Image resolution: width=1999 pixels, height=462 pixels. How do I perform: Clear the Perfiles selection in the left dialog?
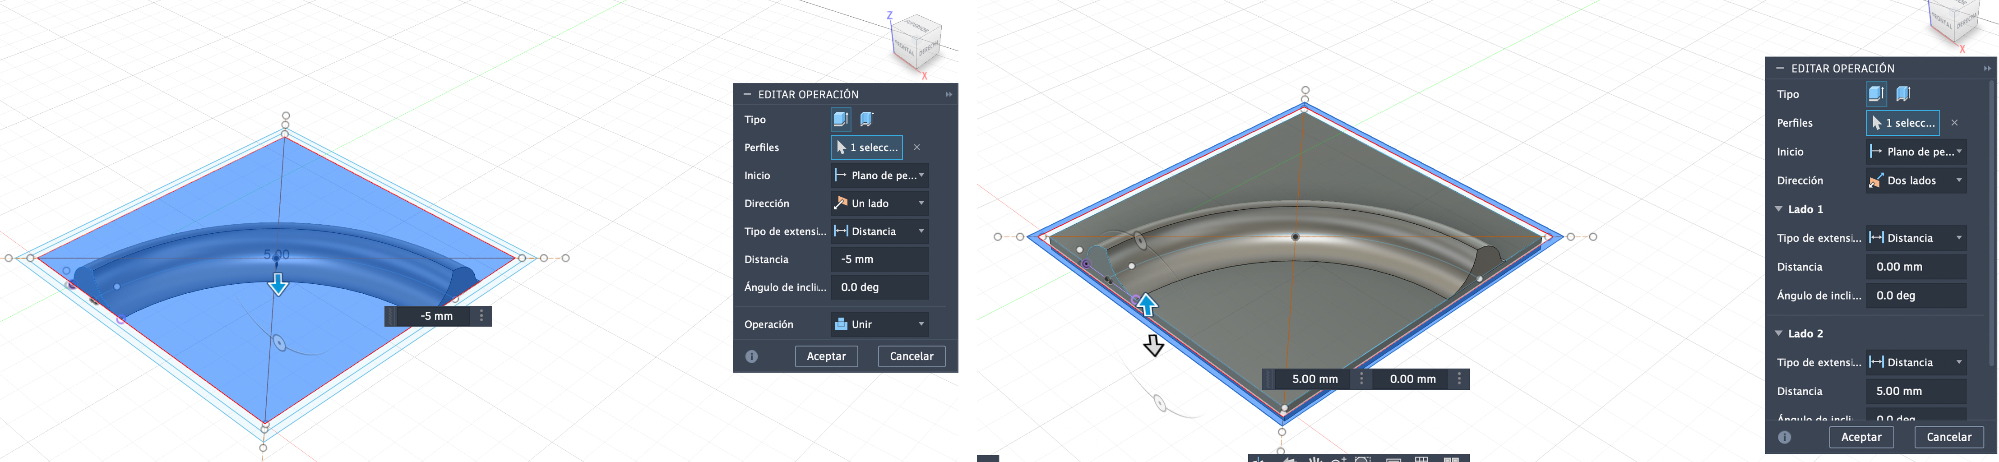click(x=916, y=148)
